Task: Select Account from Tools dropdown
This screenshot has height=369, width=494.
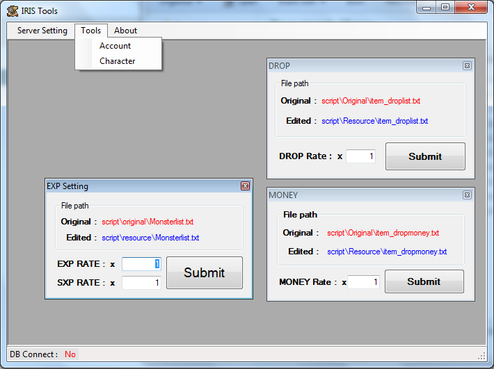Action: coord(115,46)
